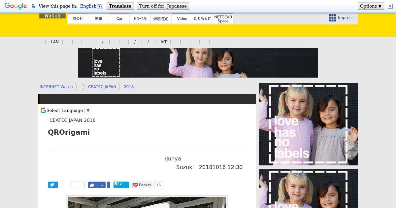Open the Select Language dropdown
The image size is (396, 208).
65,111
